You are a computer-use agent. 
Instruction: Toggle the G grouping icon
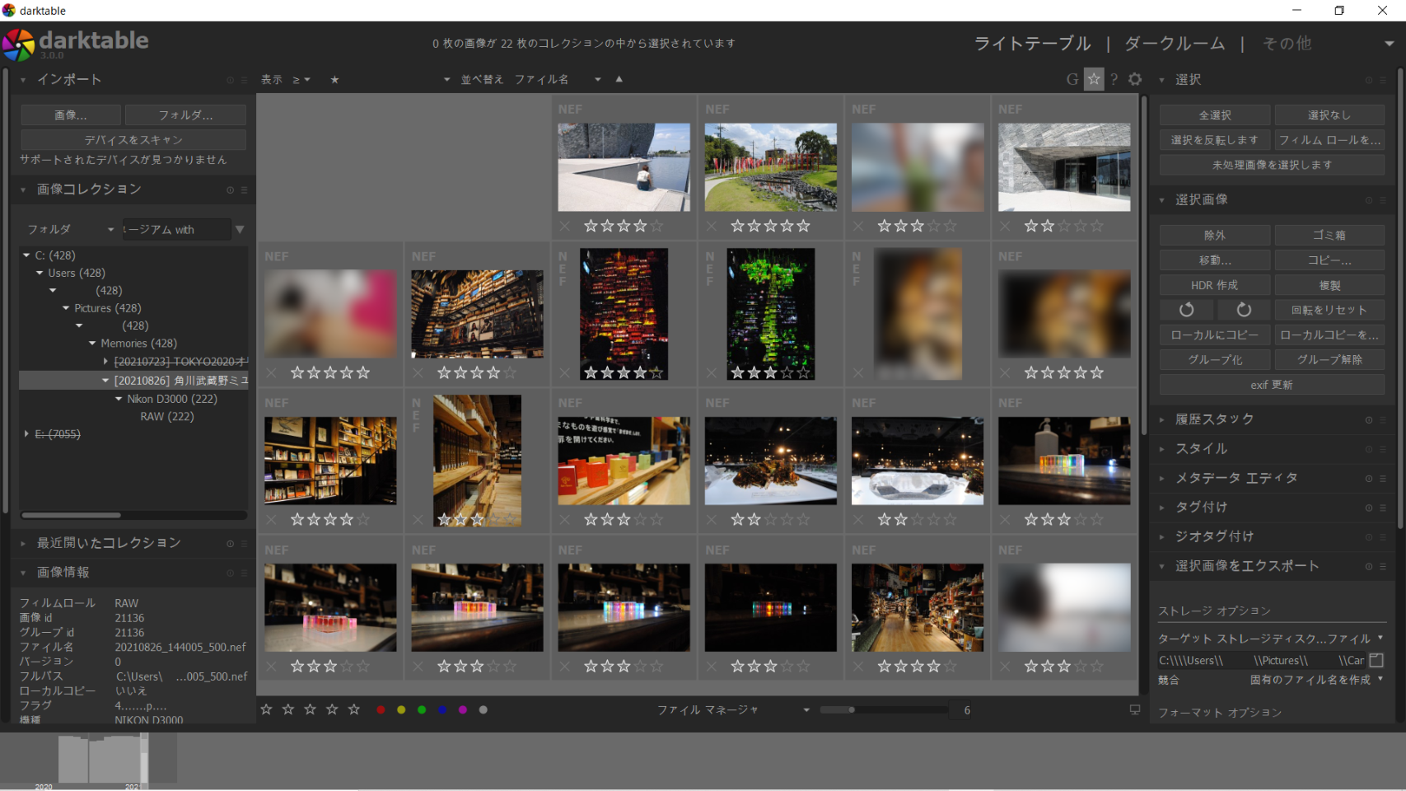[x=1072, y=79]
